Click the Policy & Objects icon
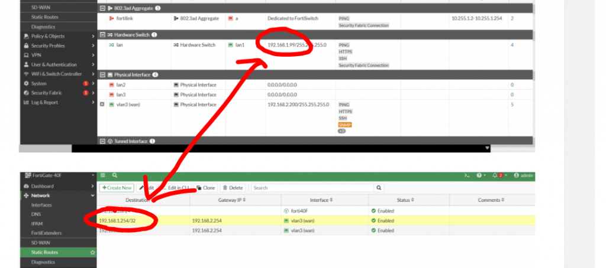 26,36
